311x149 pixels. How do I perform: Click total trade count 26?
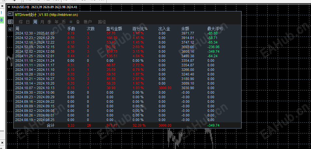[x=89, y=126]
